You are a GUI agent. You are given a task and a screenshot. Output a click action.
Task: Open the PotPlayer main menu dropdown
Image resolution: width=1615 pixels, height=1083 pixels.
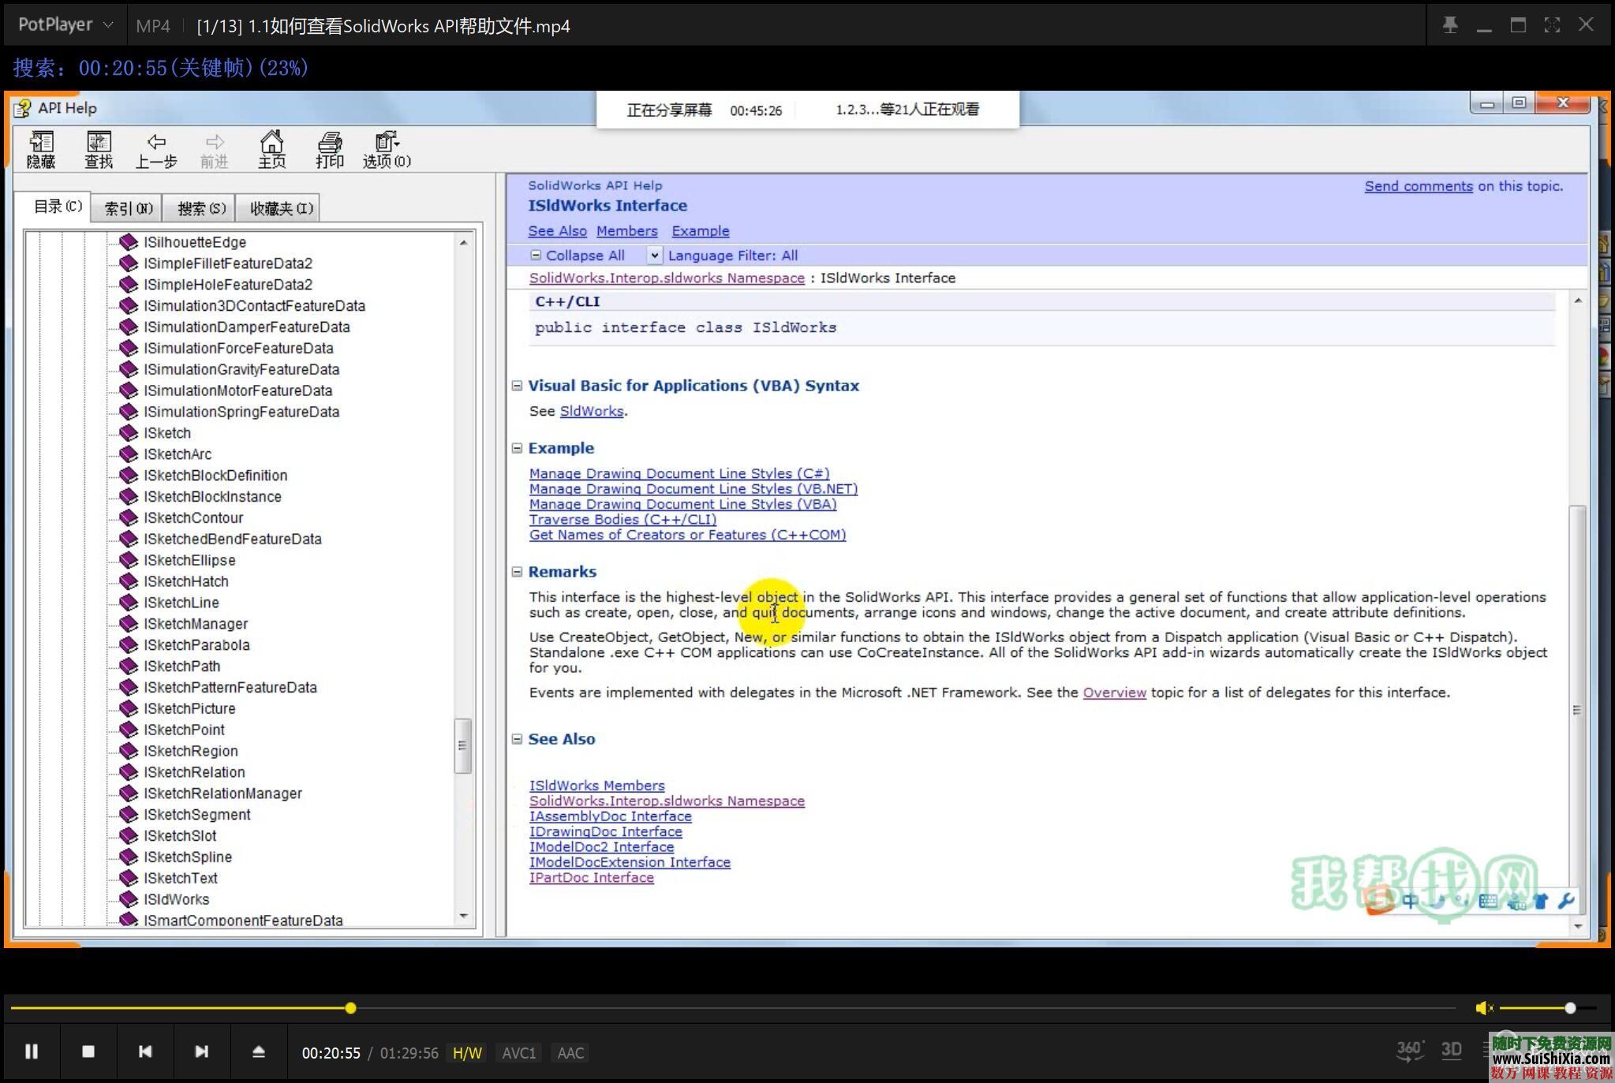(65, 25)
